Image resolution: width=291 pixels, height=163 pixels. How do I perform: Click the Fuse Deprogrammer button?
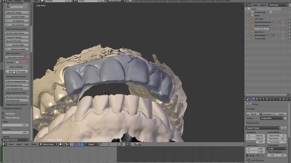17,89
